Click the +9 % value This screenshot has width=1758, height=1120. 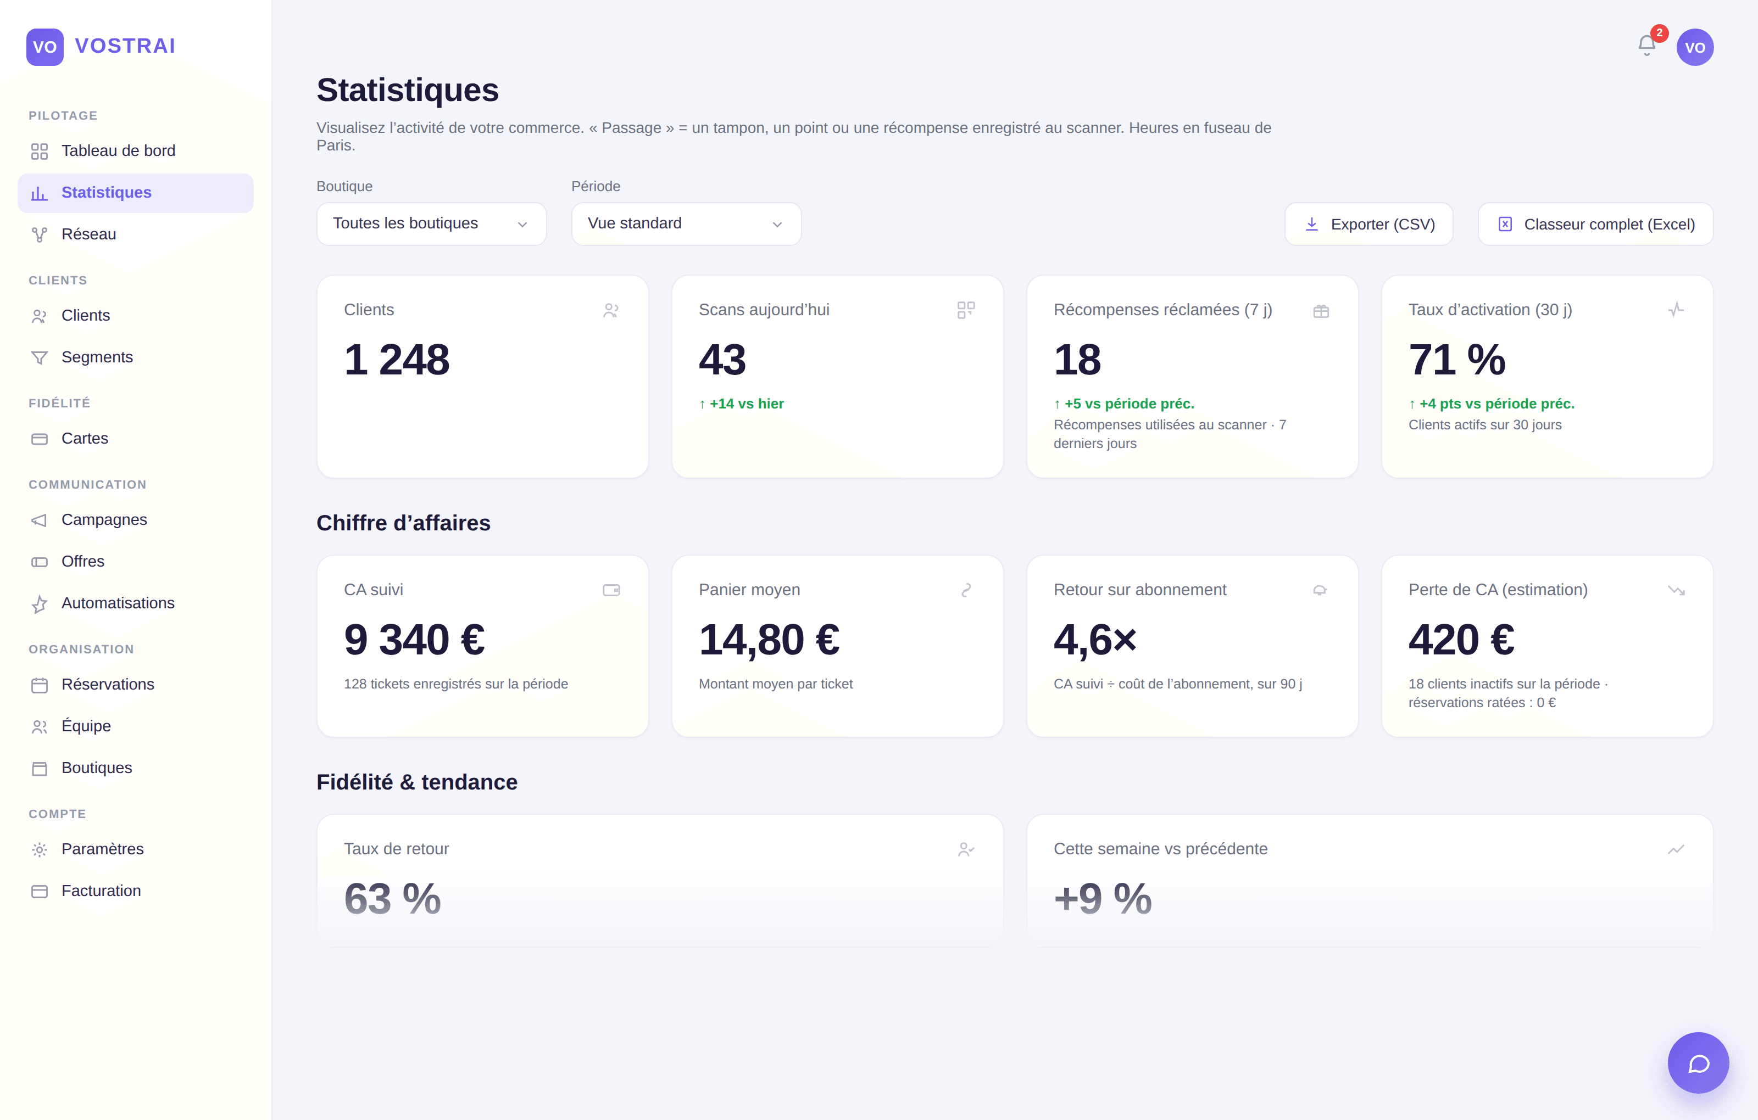click(1103, 899)
